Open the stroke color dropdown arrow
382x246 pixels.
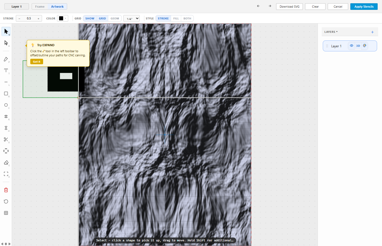tap(65, 18)
